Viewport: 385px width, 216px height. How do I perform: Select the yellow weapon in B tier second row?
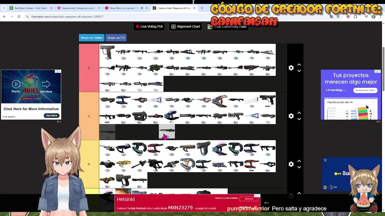pyautogui.click(x=123, y=164)
